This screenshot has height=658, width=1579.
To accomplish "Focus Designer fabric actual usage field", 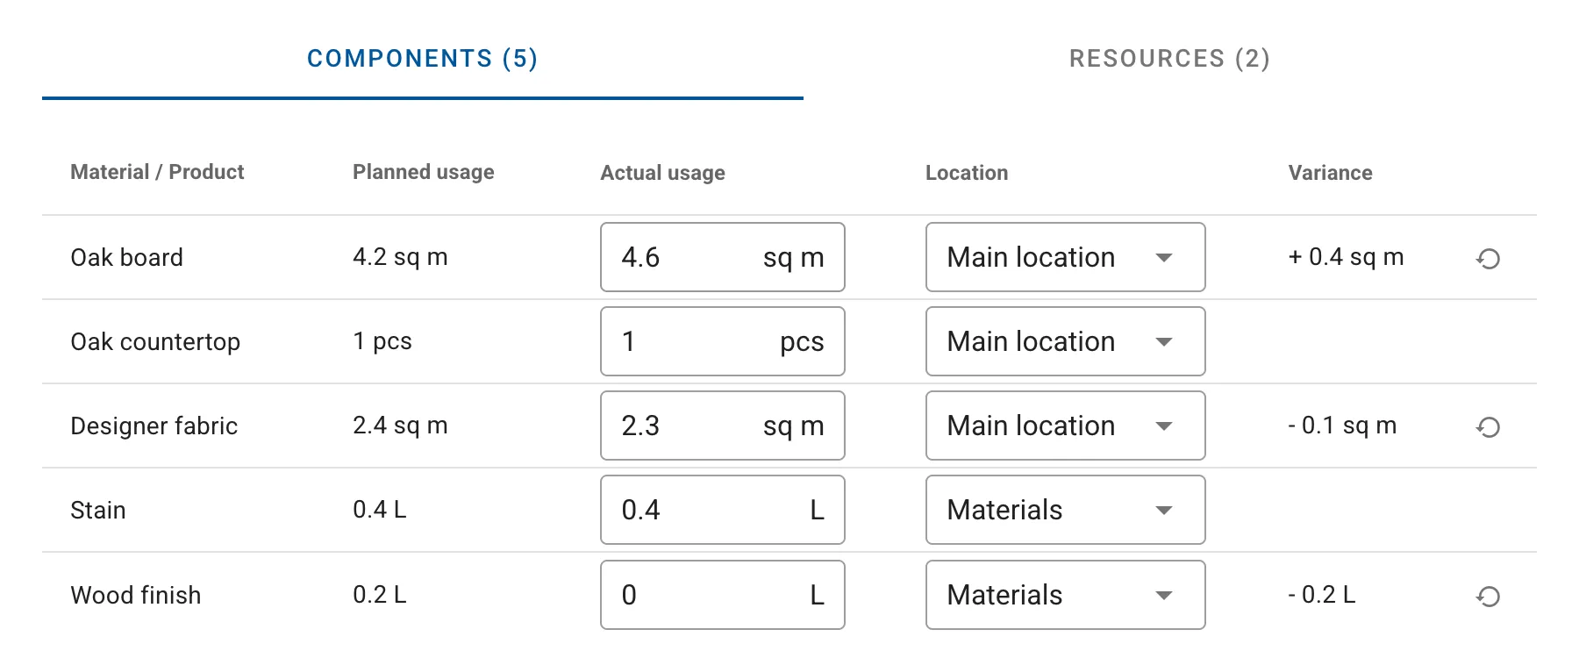I will pos(684,426).
